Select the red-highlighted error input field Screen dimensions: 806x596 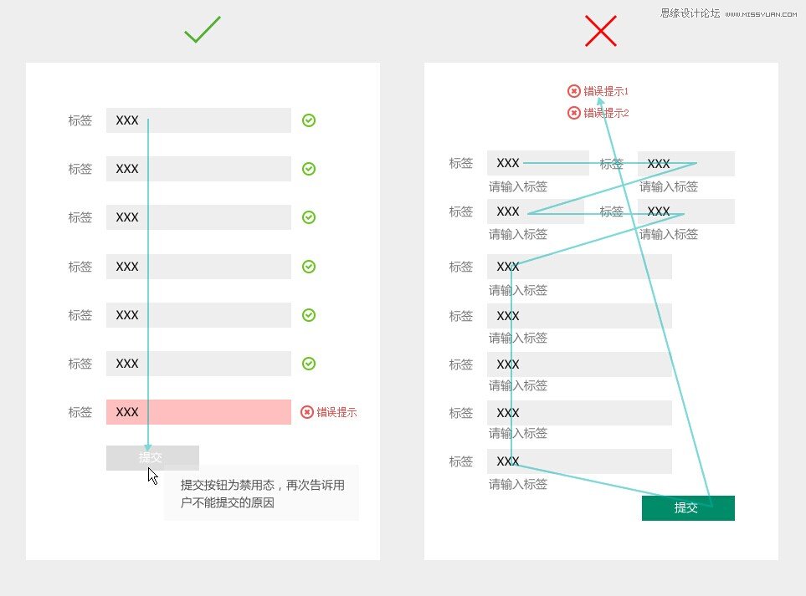coord(198,411)
